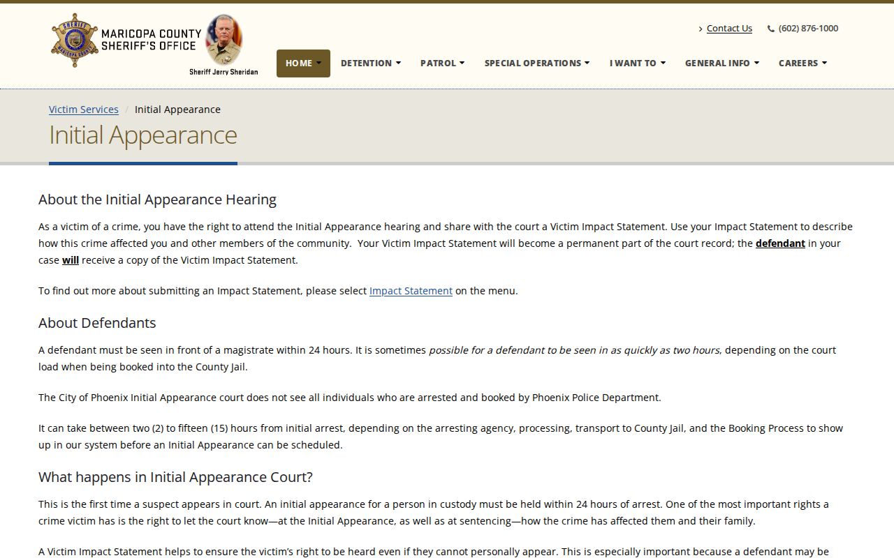Open the I Want To menu
The height and width of the screenshot is (558, 894).
[637, 63]
